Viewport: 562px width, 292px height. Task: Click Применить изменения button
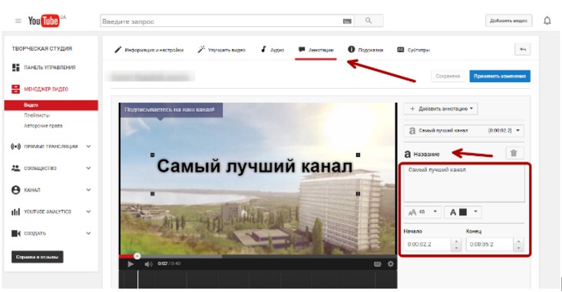pos(500,76)
